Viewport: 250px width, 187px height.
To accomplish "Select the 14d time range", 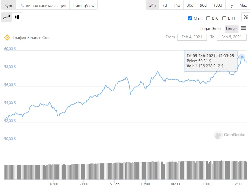I will point(177,5).
